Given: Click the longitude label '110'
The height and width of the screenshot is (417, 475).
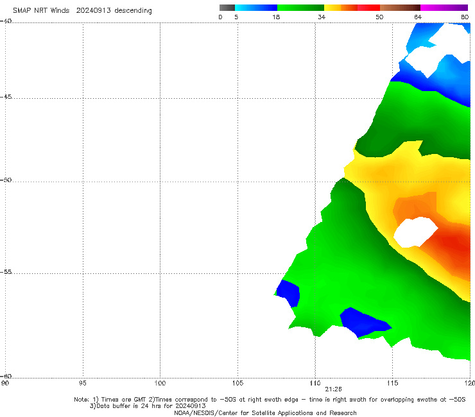Looking at the screenshot, I should (x=315, y=384).
